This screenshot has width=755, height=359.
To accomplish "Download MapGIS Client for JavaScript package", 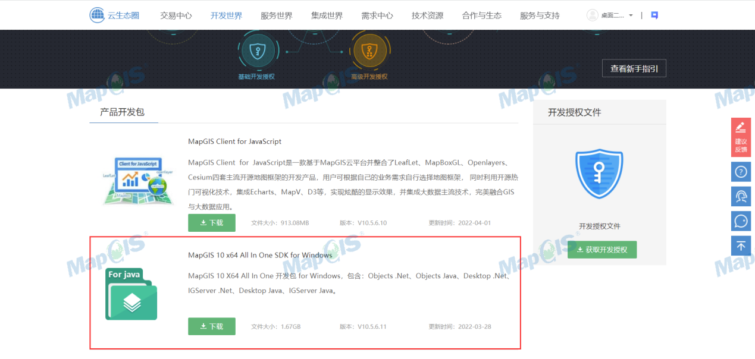I will [x=212, y=223].
